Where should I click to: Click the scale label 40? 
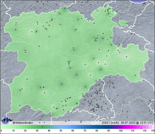(49, 131)
